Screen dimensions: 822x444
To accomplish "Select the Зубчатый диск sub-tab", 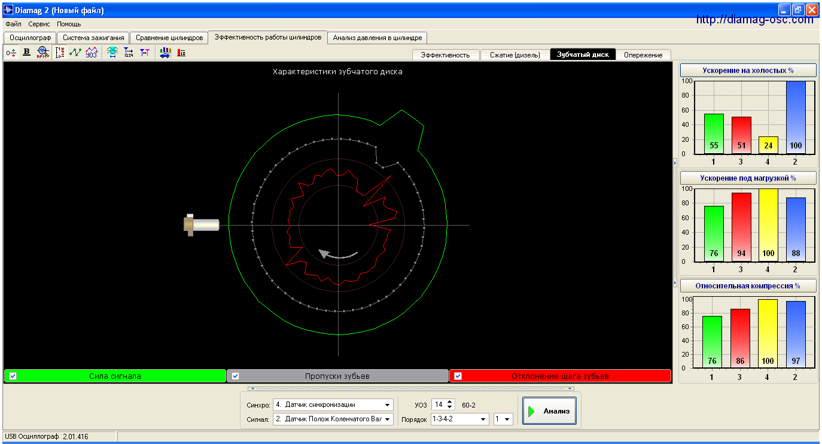I will point(583,54).
